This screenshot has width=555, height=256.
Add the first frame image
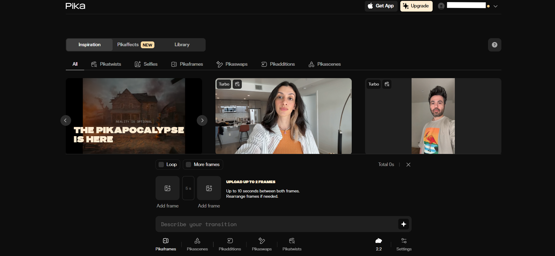click(x=167, y=188)
